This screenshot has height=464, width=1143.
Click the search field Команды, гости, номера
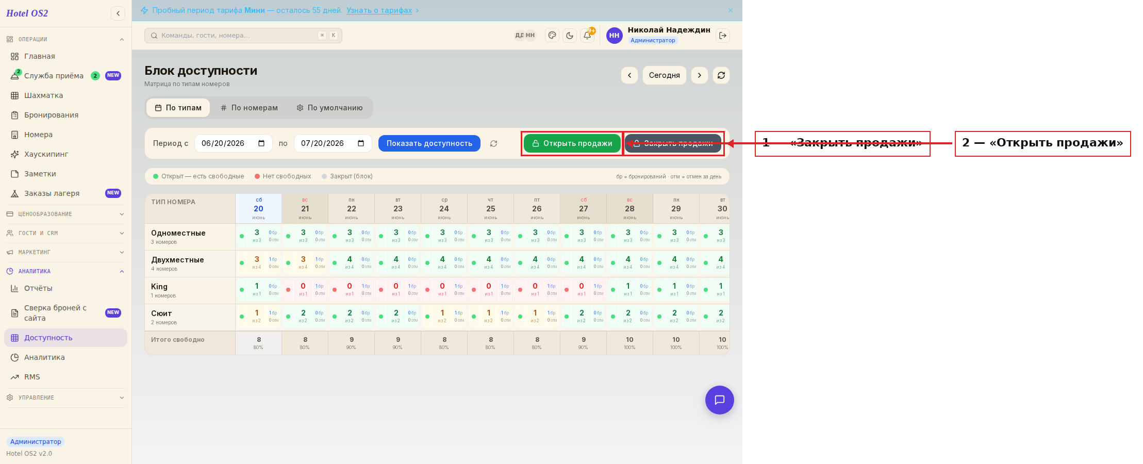point(243,36)
